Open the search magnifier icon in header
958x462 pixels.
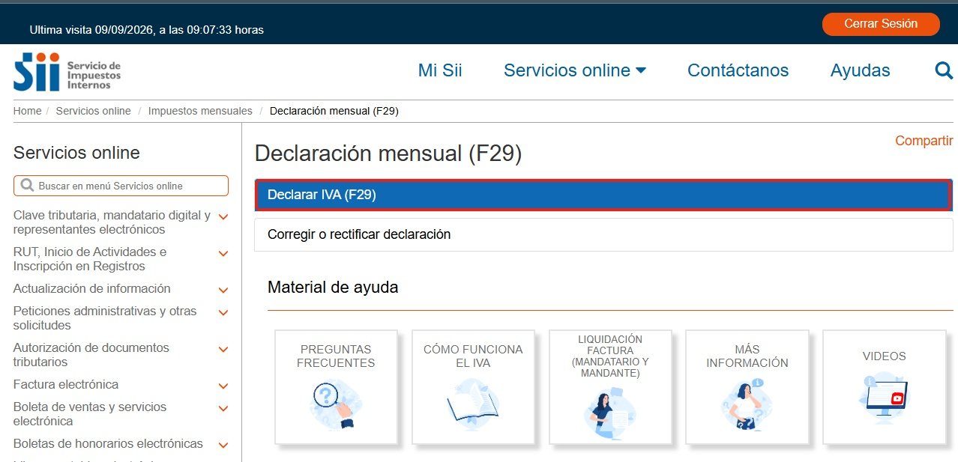coord(944,70)
